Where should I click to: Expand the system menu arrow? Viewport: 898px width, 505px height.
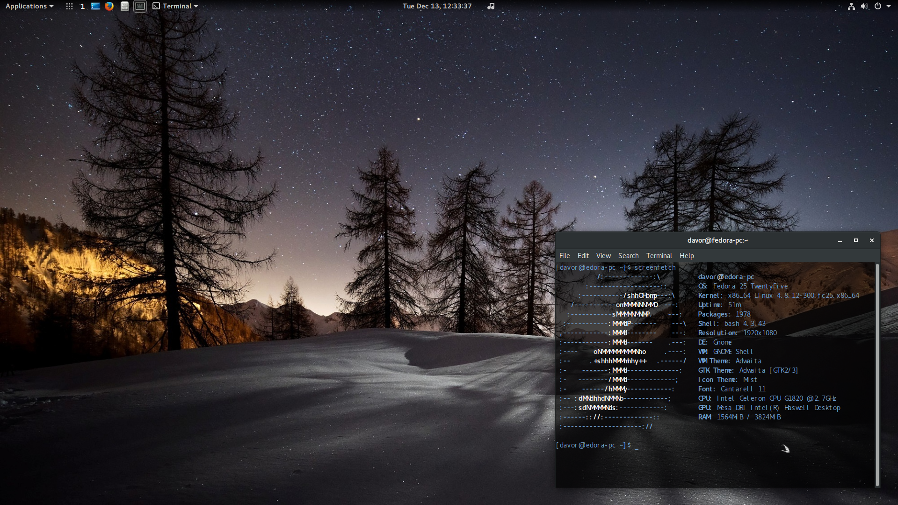889,6
